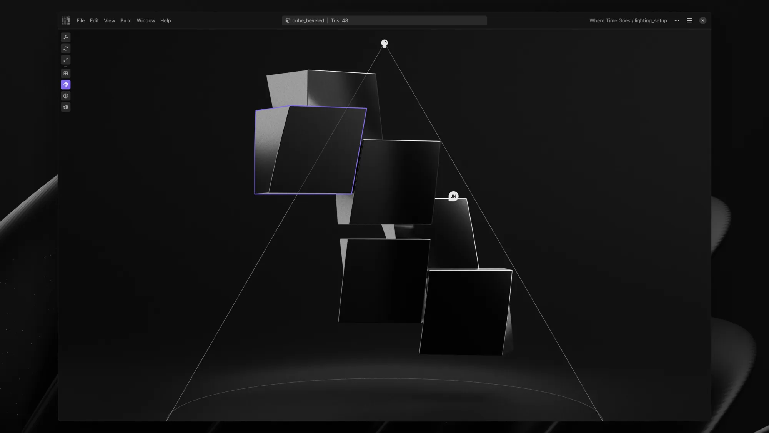Open the Window menu
Image resolution: width=769 pixels, height=433 pixels.
[x=146, y=21]
